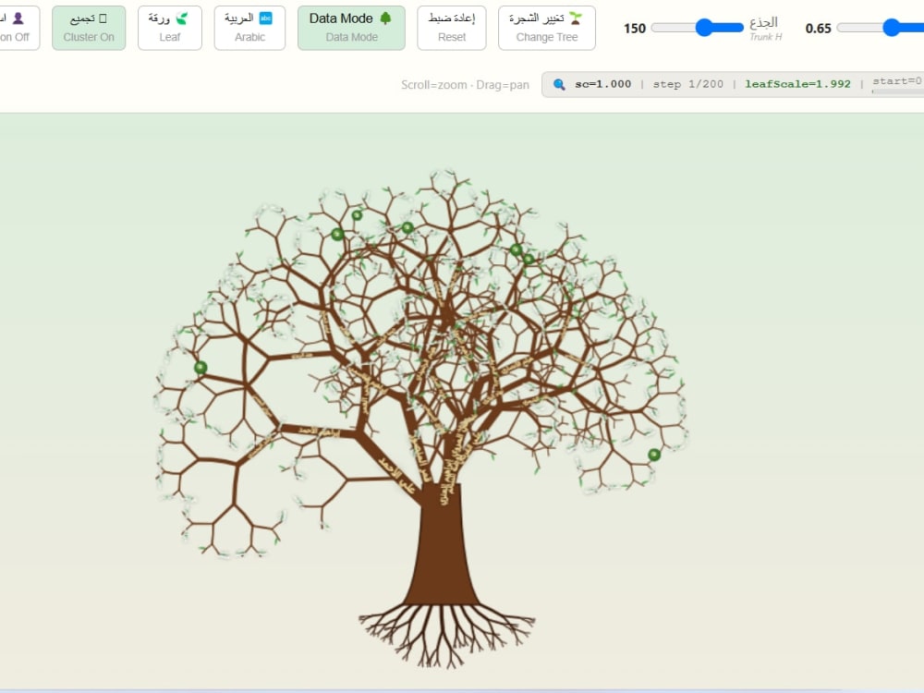Toggle the Arabic language button
This screenshot has height=693, width=924.
[x=249, y=28]
